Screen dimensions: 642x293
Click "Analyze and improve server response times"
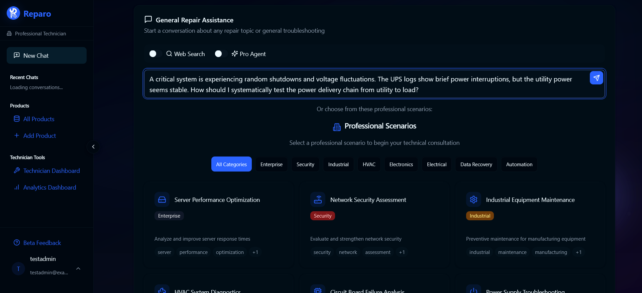click(x=202, y=239)
